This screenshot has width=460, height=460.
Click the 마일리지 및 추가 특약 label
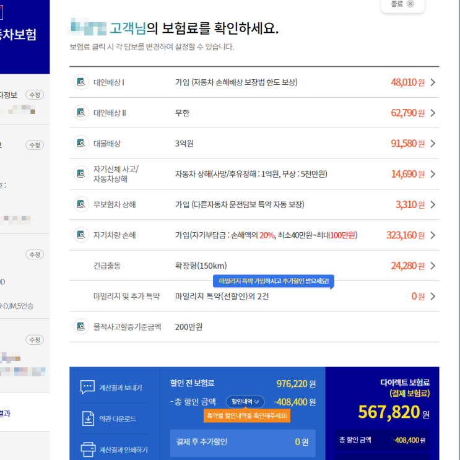[126, 297]
